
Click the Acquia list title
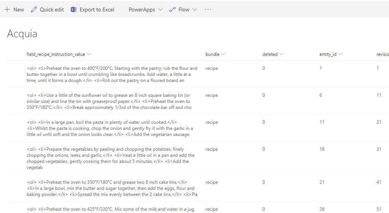pyautogui.click(x=22, y=34)
